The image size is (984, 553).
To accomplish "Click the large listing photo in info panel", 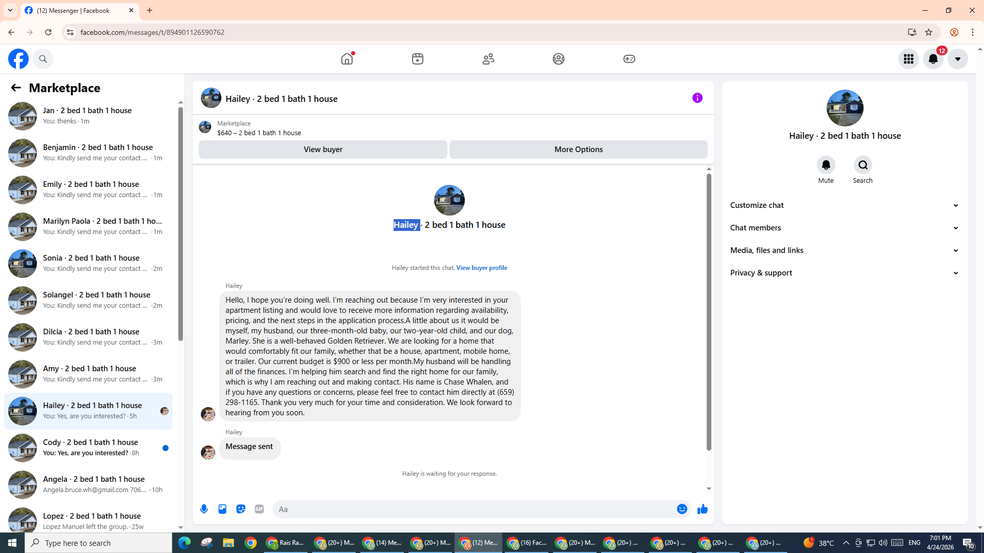I will click(x=845, y=108).
